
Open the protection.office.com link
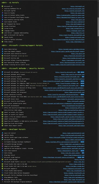coord(75,108)
